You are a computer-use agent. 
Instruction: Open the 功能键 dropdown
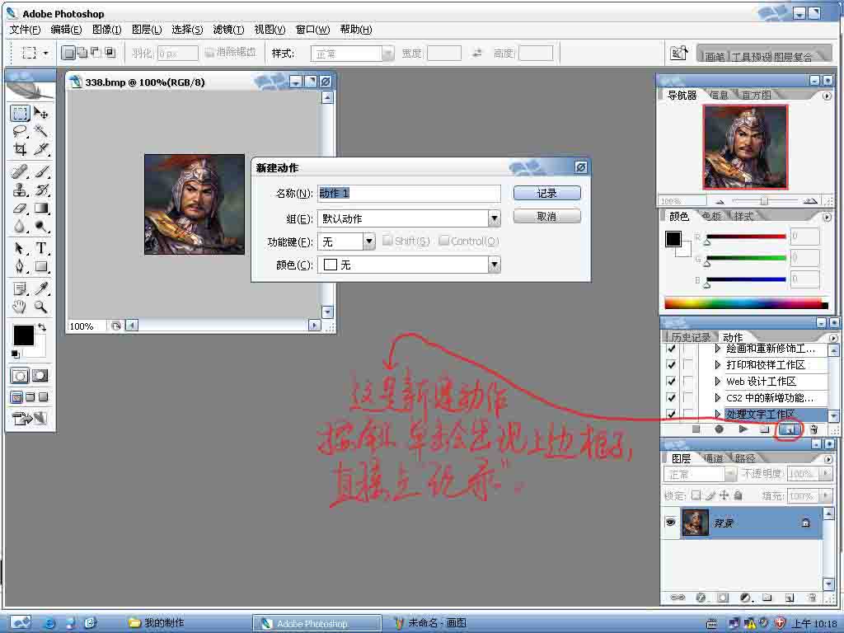tap(368, 241)
